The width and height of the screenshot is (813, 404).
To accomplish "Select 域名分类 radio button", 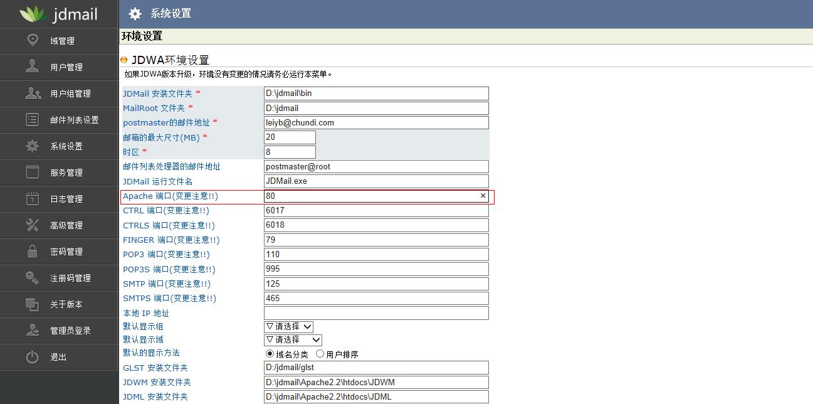I will (x=270, y=354).
